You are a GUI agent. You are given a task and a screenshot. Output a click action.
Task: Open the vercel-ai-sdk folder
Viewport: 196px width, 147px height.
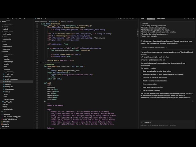(8, 109)
